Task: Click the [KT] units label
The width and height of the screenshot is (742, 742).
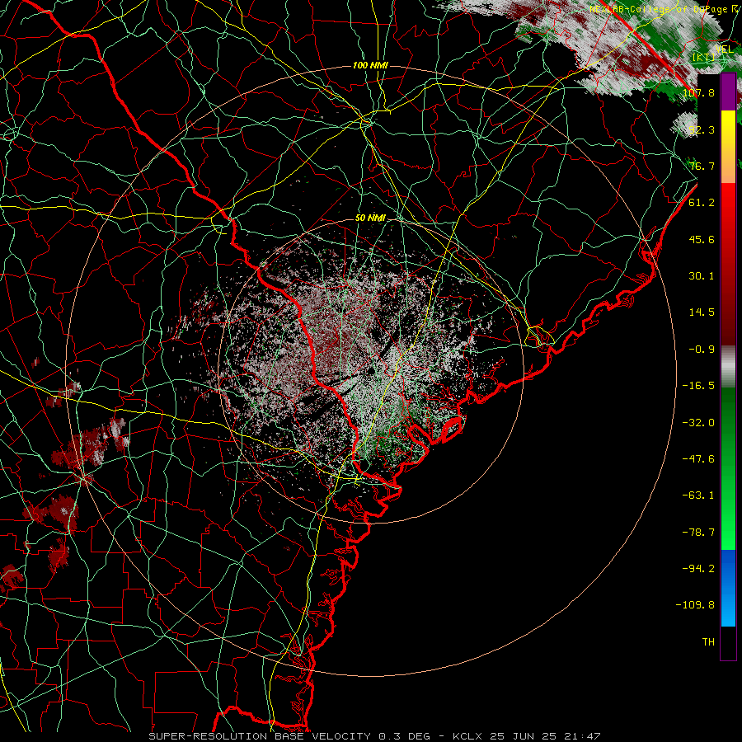Action: (705, 58)
